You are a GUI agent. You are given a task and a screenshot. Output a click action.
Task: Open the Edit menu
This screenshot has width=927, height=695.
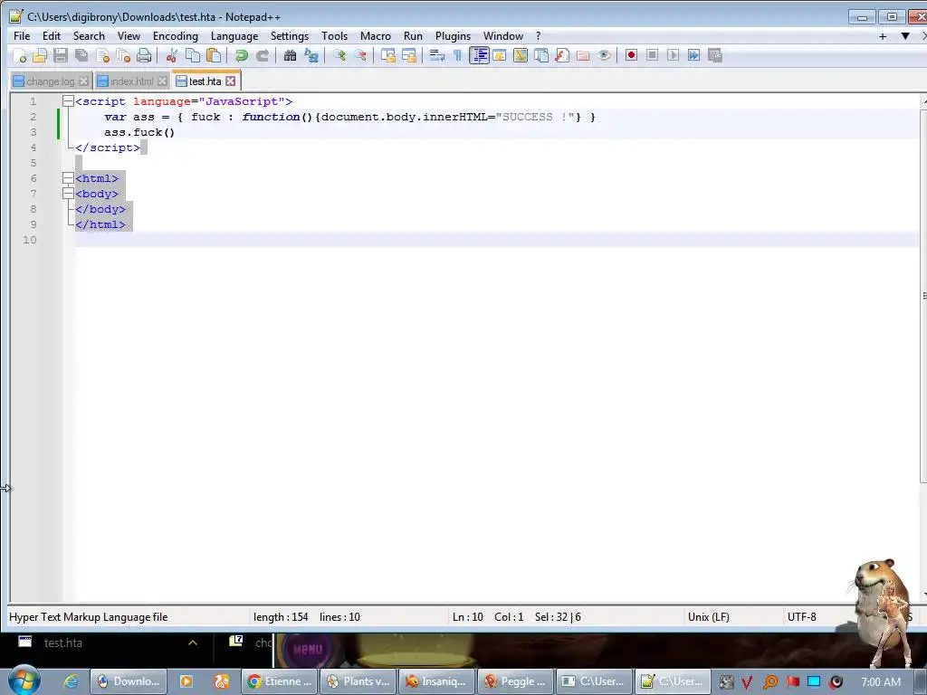coord(52,36)
